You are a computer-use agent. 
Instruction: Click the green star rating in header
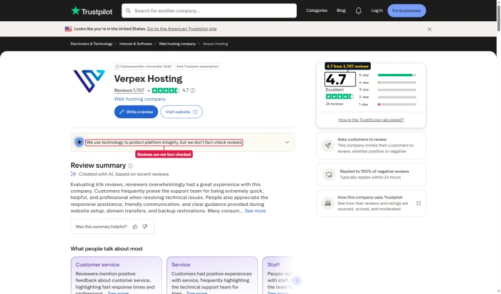point(166,90)
